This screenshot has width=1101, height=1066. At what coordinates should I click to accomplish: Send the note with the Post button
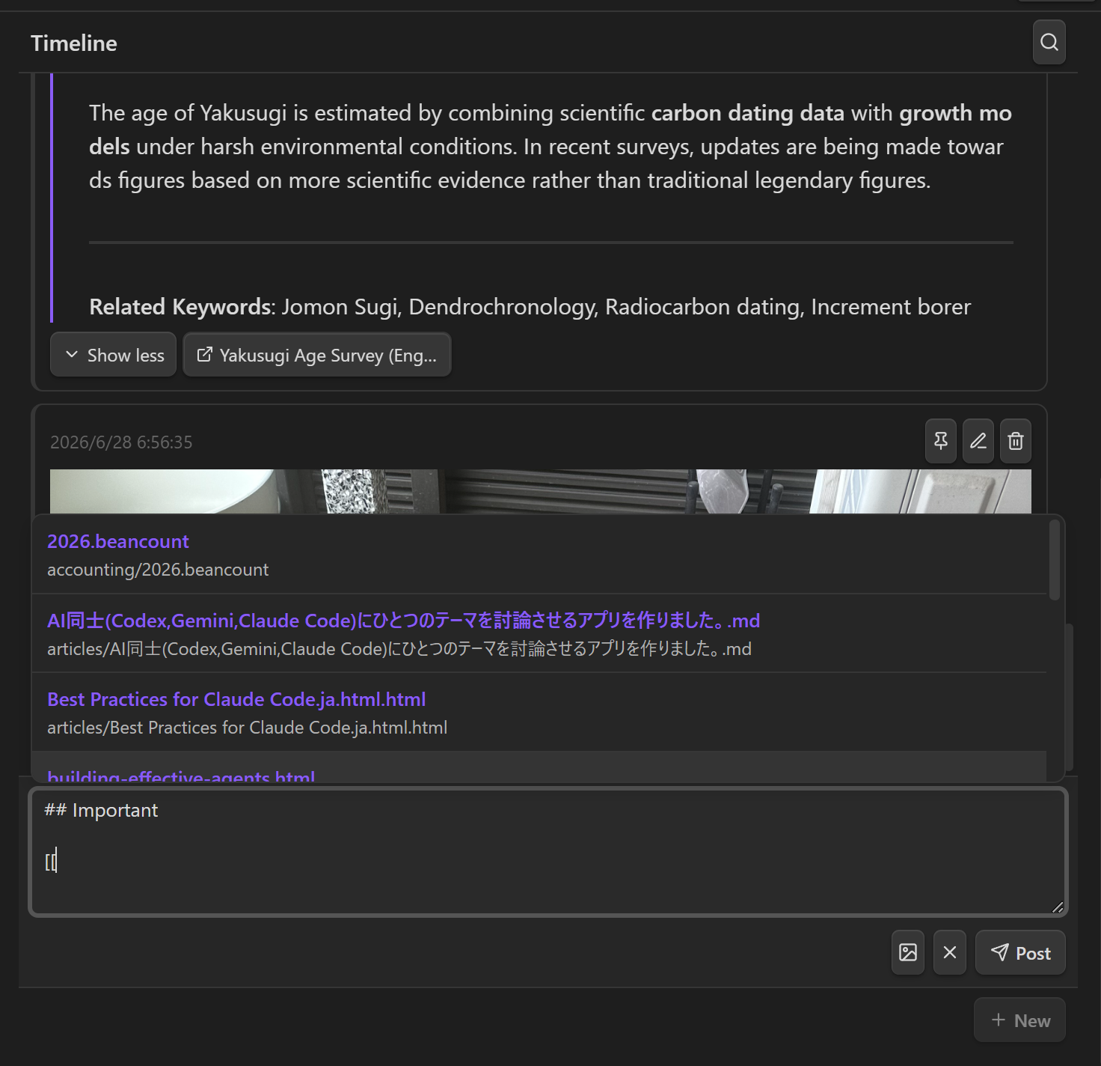coord(1020,952)
